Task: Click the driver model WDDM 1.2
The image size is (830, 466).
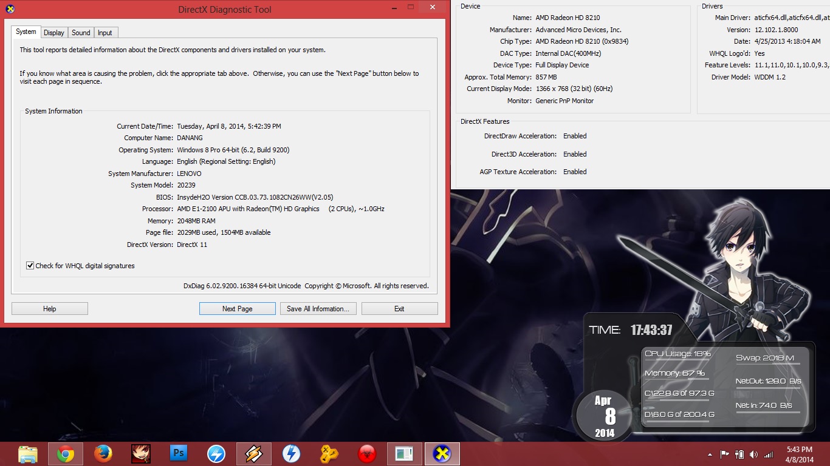Action: click(770, 77)
